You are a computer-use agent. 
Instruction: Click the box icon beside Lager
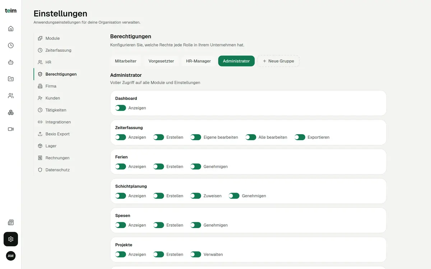pos(40,146)
